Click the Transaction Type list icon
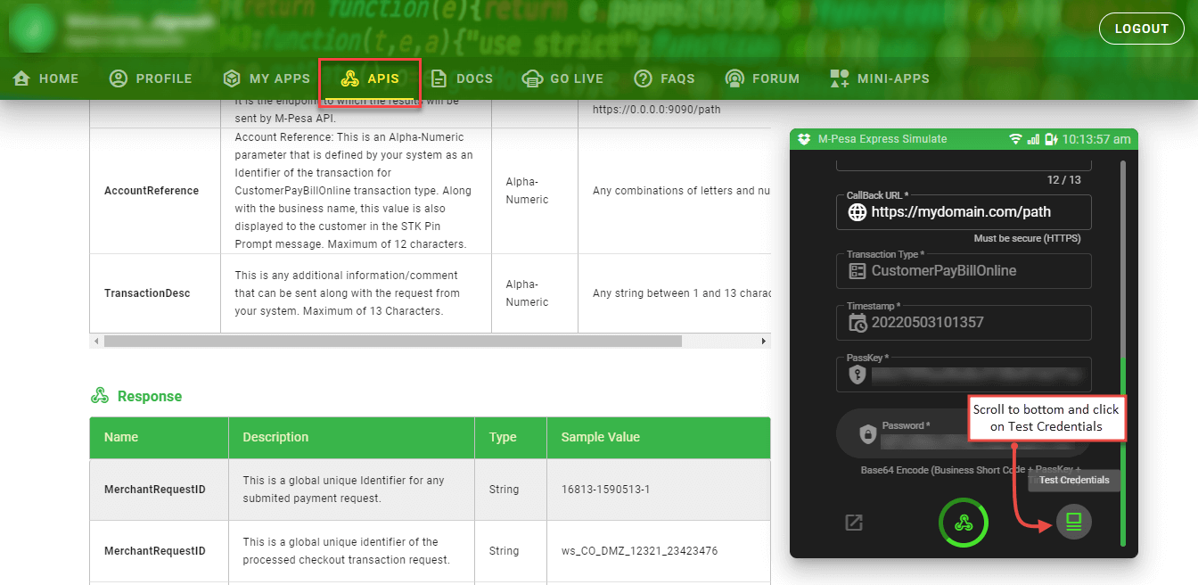The width and height of the screenshot is (1198, 585). [857, 270]
